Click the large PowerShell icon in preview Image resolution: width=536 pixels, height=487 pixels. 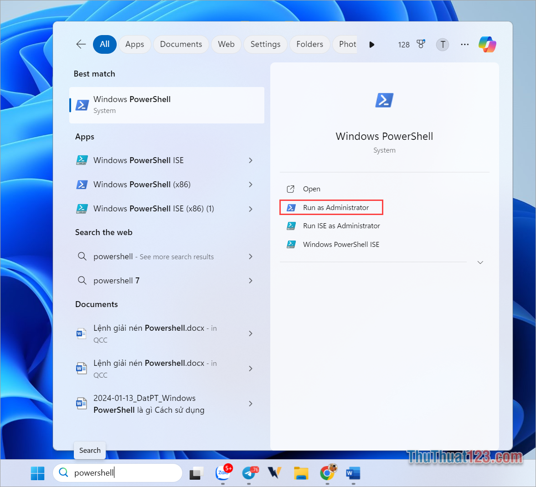tap(384, 100)
